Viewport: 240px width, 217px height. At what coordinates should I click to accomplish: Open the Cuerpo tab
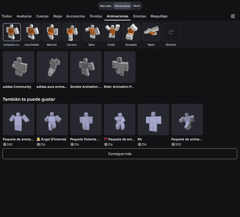pos(43,16)
